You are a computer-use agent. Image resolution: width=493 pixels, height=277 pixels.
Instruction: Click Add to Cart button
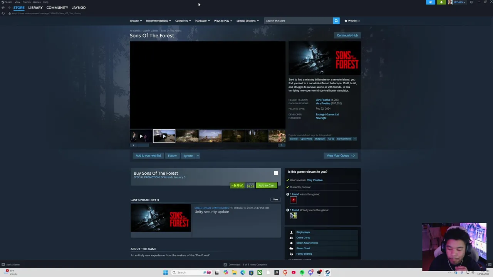pos(267,185)
